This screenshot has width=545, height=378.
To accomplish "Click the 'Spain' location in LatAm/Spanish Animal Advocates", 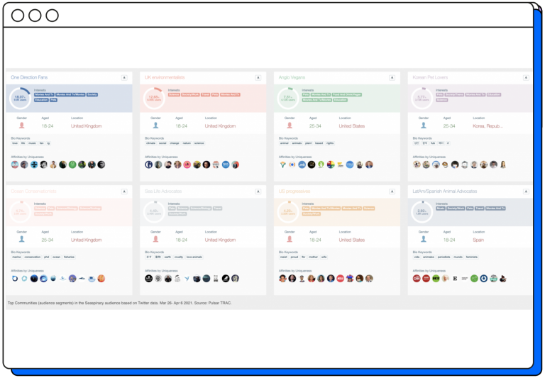I will (x=479, y=240).
